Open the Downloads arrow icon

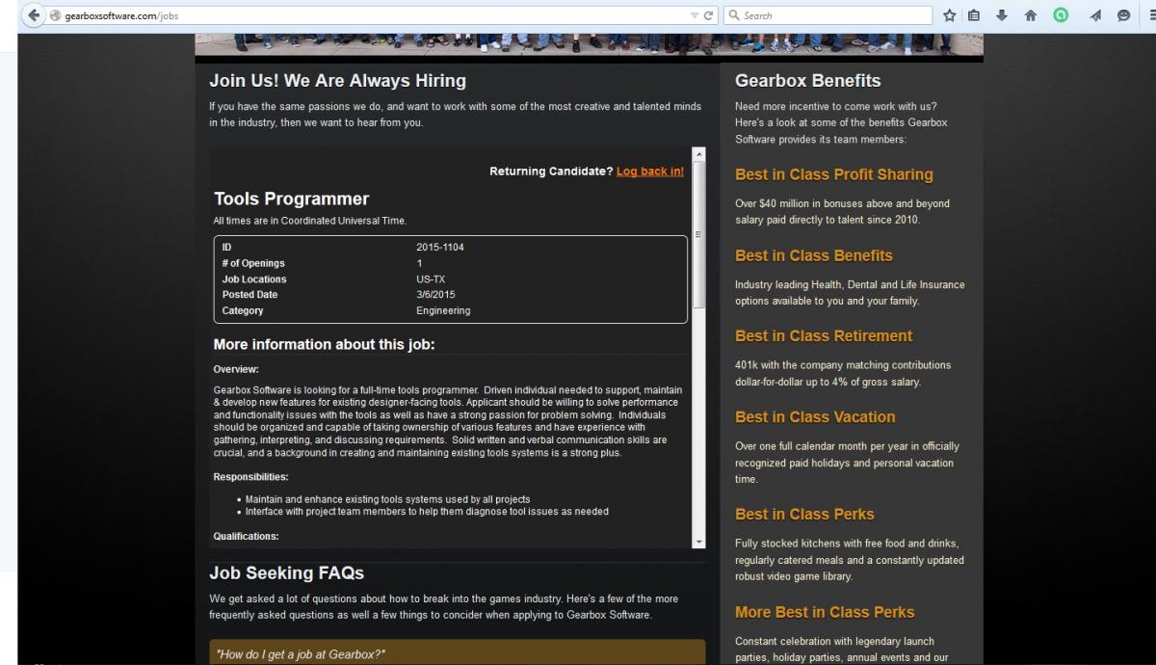click(1002, 15)
